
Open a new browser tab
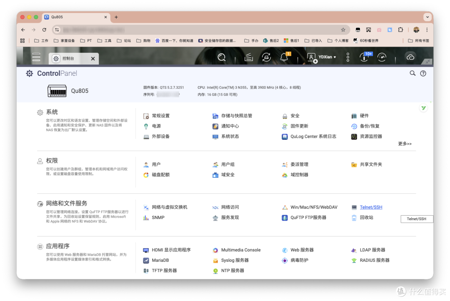[116, 17]
